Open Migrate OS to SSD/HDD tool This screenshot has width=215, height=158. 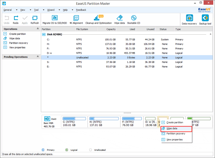tap(54, 20)
